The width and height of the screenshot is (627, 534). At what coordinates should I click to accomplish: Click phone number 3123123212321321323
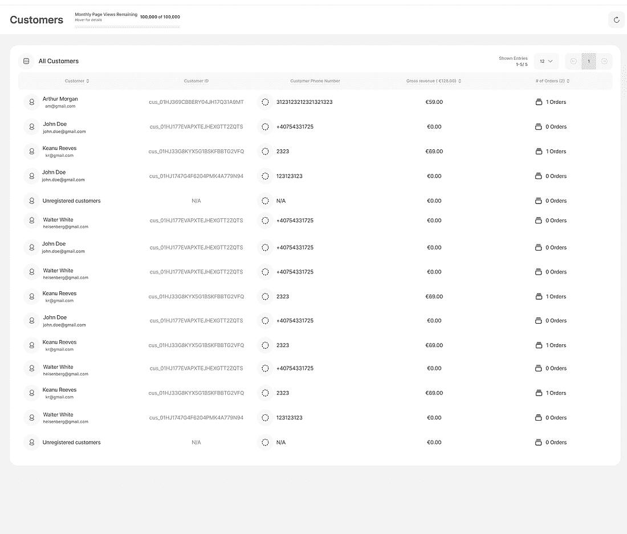pos(304,103)
